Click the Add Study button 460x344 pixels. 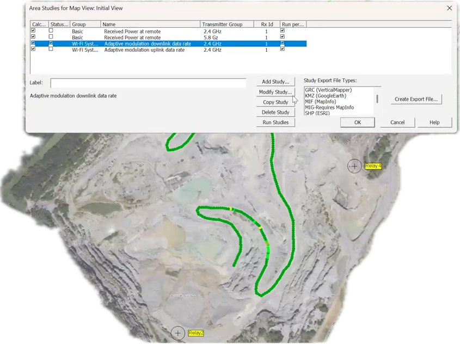275,82
